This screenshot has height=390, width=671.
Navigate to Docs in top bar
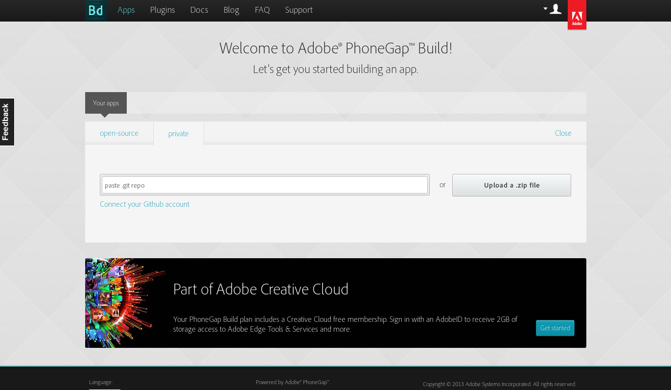199,10
